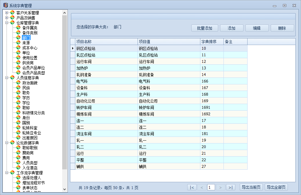Sort by the 字典排序 column header

[x=212, y=42]
